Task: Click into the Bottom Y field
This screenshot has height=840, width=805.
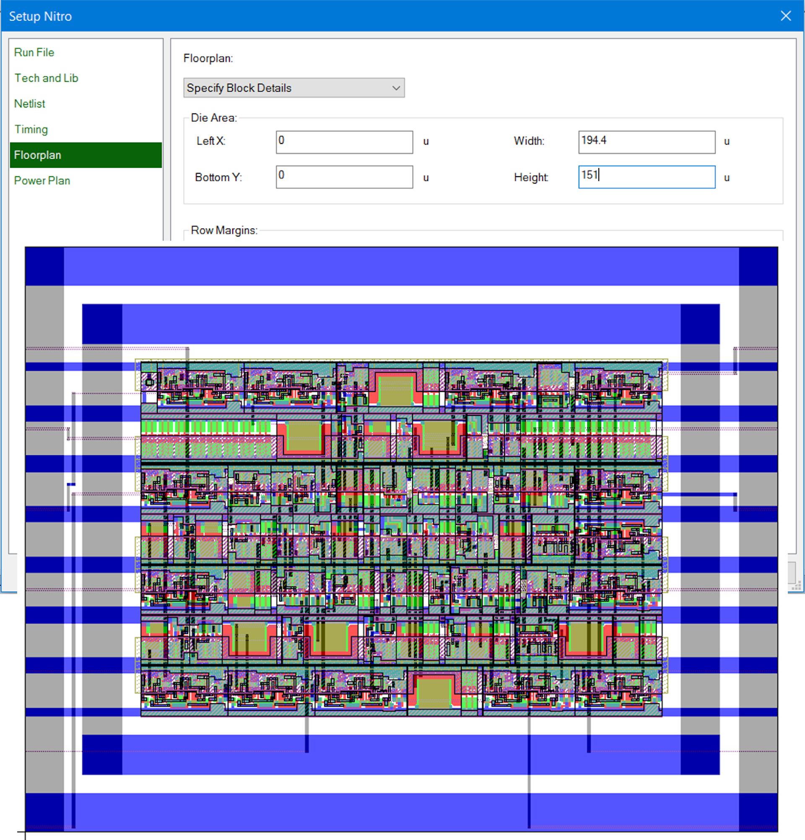Action: [x=344, y=177]
